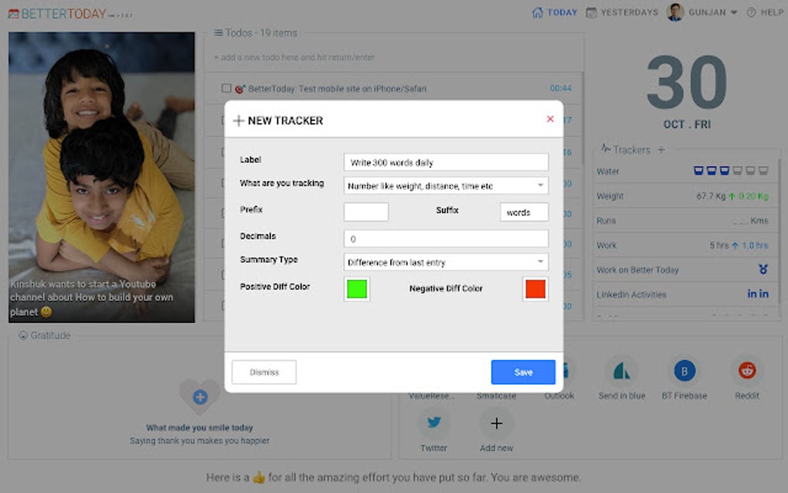Click the Gunjan profile avatar

675,12
